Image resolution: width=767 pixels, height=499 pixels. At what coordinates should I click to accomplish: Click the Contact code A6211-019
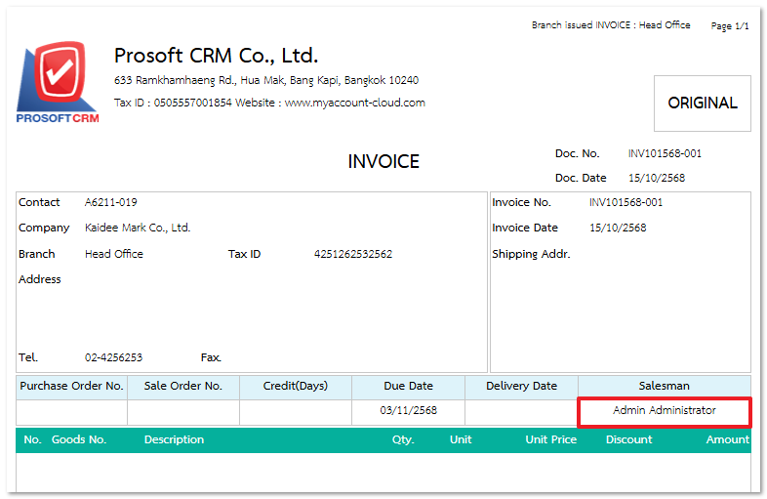(x=110, y=202)
